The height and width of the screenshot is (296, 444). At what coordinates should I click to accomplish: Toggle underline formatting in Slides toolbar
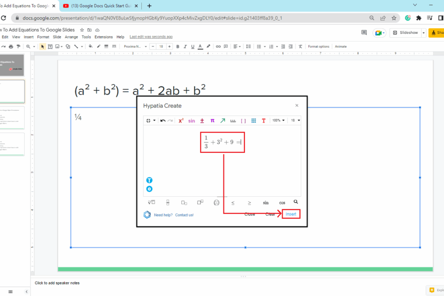pos(192,46)
